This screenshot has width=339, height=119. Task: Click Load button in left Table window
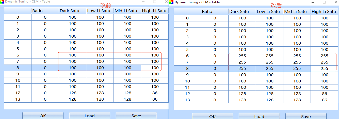click(x=90, y=116)
